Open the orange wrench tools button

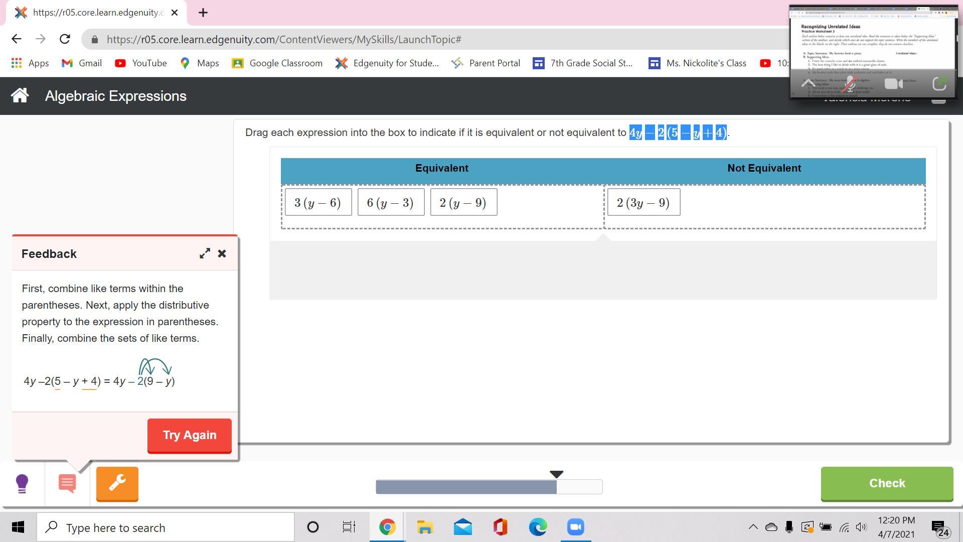pos(117,483)
